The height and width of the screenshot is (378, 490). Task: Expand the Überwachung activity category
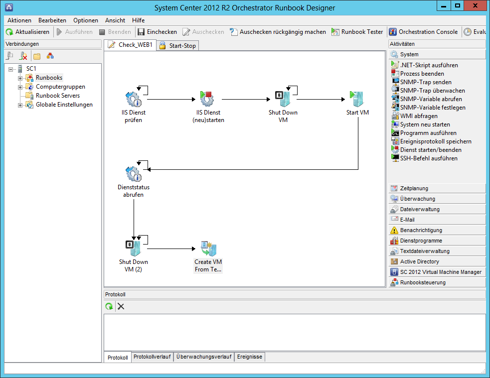click(x=437, y=199)
